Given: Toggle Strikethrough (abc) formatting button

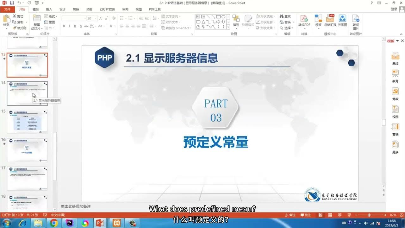Looking at the screenshot, I should pos(86,26).
